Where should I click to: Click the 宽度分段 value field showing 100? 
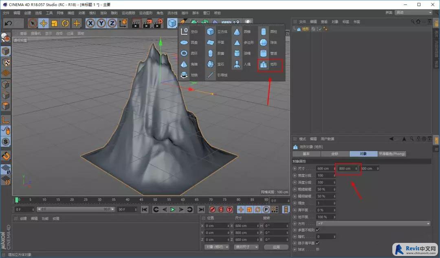coord(326,176)
